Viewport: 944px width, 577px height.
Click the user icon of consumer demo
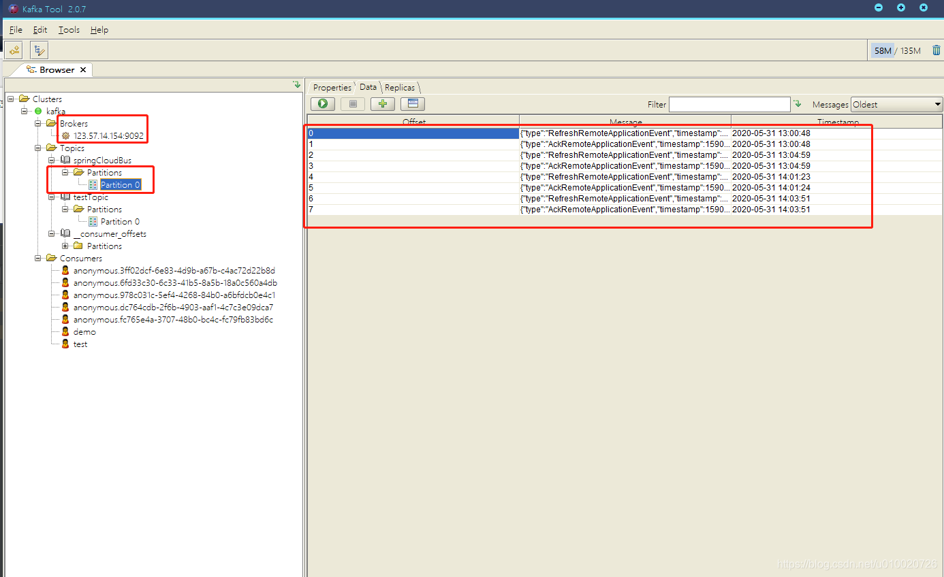pos(65,331)
